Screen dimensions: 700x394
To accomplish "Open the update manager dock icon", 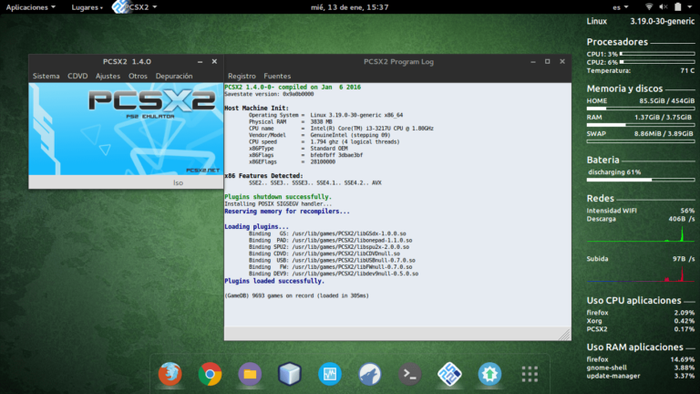I will [x=489, y=374].
